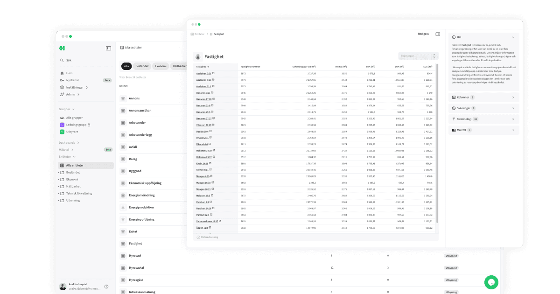Open the Citronen 21:19 property link
The height and width of the screenshot is (294, 560).
click(203, 125)
